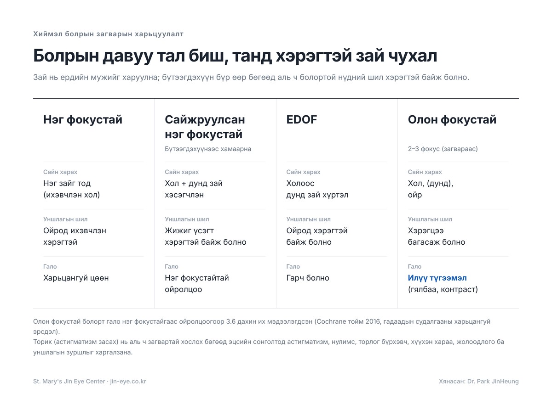Select the "Олон фокустай" column heading

tap(452, 120)
